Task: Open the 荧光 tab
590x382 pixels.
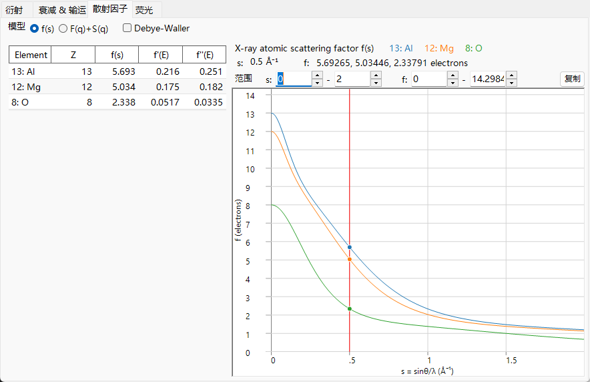Action: click(x=144, y=10)
